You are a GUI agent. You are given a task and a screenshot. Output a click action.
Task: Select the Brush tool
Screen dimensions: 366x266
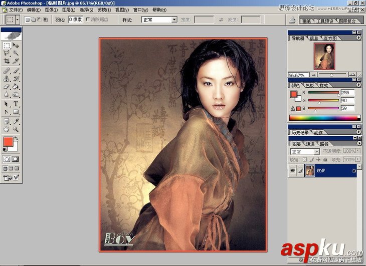tap(16, 71)
